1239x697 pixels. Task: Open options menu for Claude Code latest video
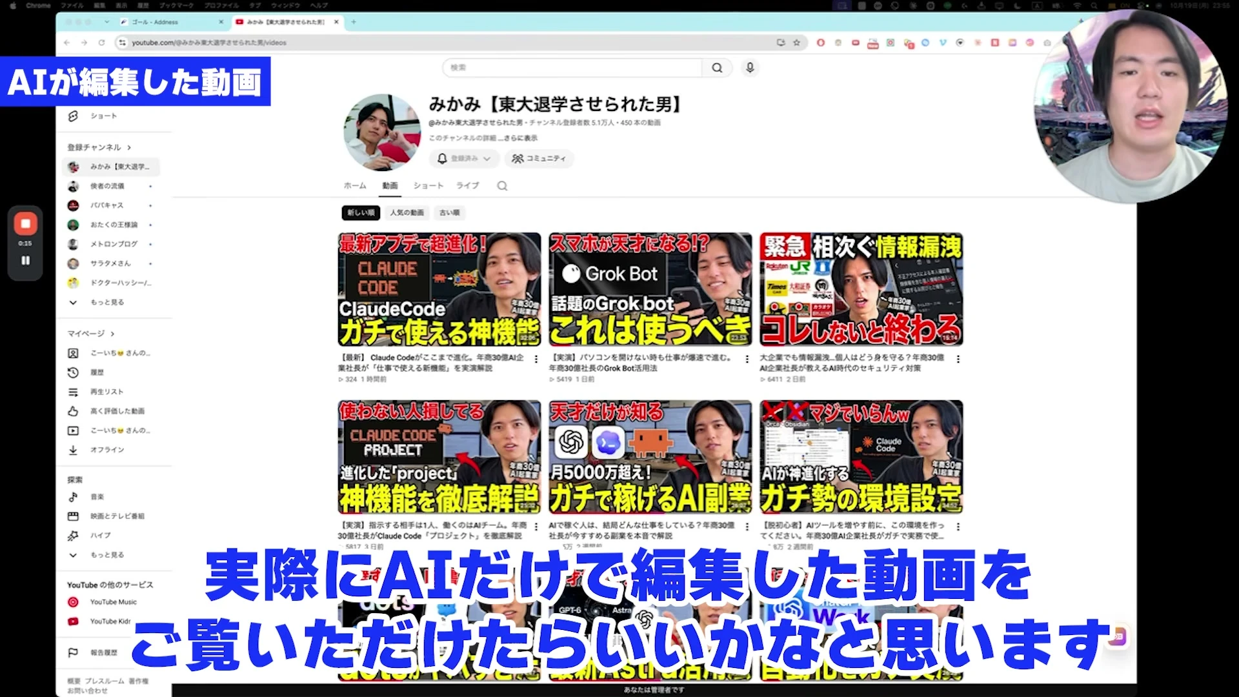pyautogui.click(x=536, y=359)
